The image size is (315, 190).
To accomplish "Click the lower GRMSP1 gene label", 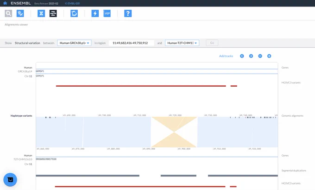I will point(40,76).
